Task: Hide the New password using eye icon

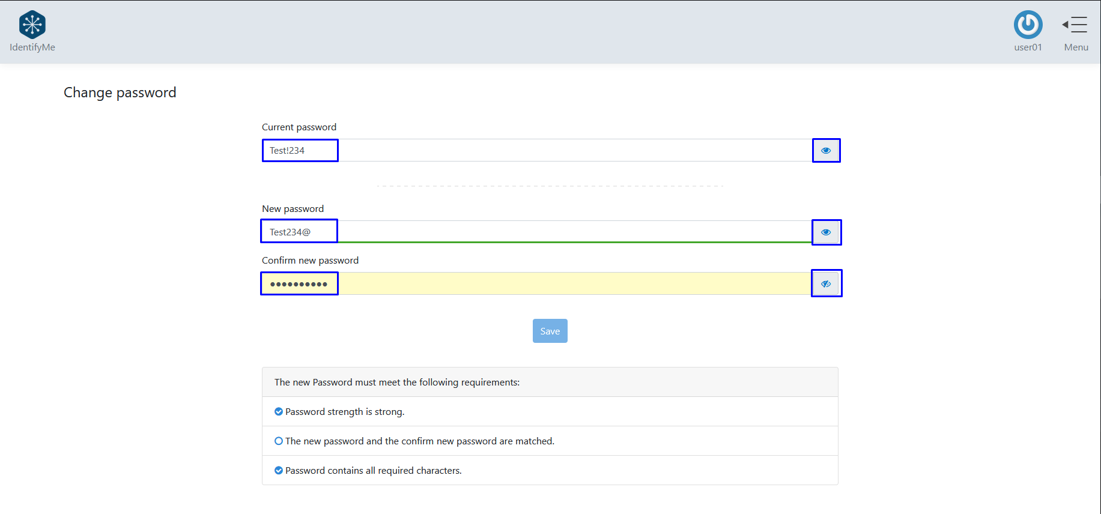Action: tap(826, 232)
